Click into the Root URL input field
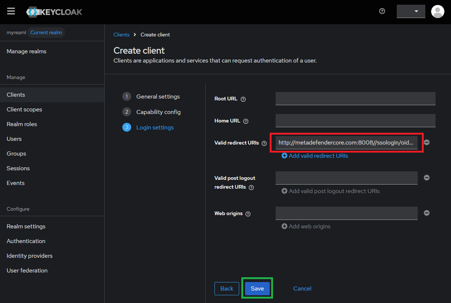Screen dimensions: 451x303 pos(355,99)
